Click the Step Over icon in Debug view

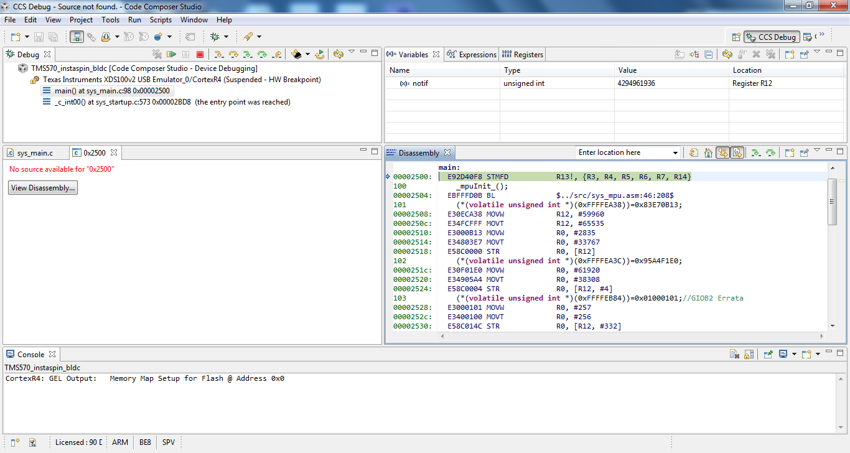[x=233, y=55]
